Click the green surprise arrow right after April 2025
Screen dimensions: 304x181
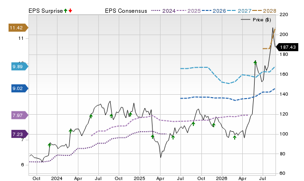pos(173,137)
